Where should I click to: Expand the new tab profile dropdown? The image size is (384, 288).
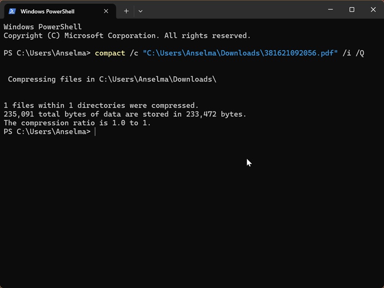pos(140,11)
